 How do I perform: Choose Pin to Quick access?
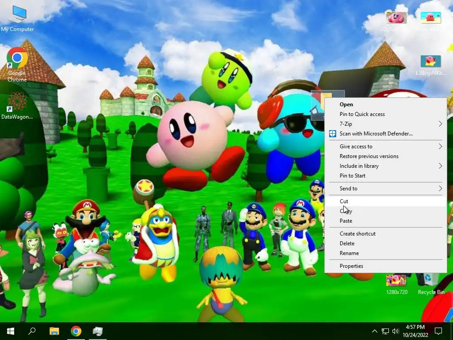tap(386, 114)
